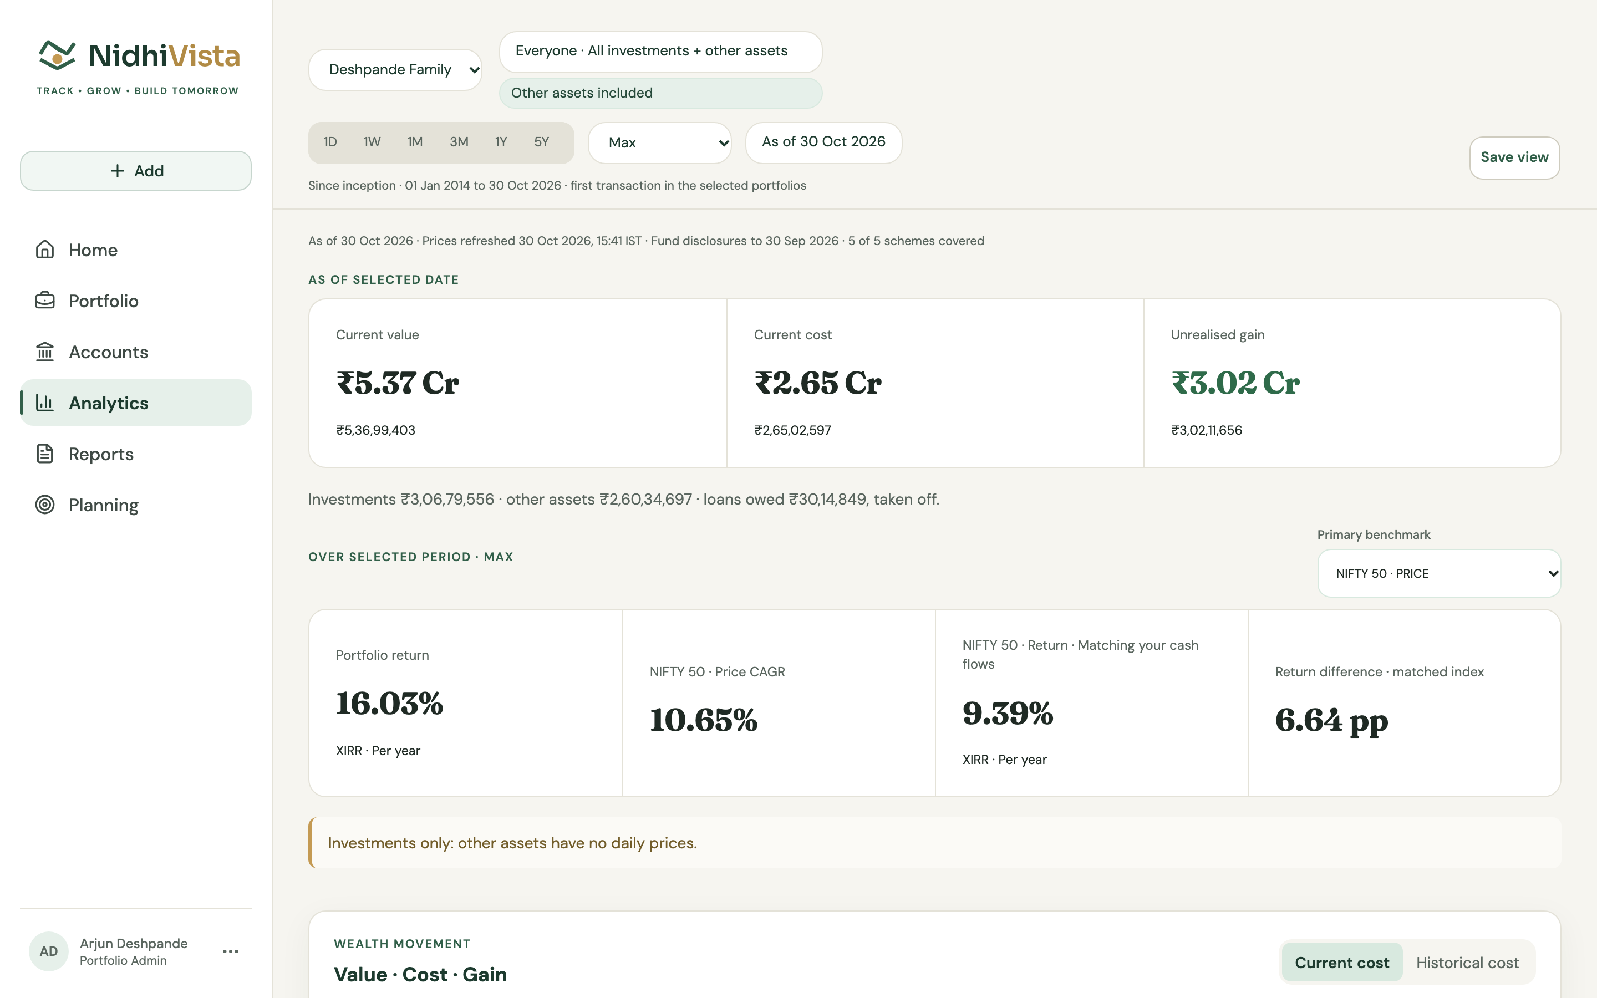Switch to Current cost view

pos(1341,963)
